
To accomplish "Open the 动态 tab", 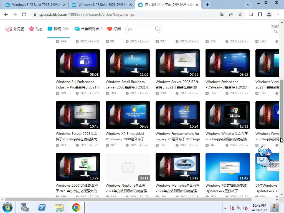I will click(x=36, y=29).
